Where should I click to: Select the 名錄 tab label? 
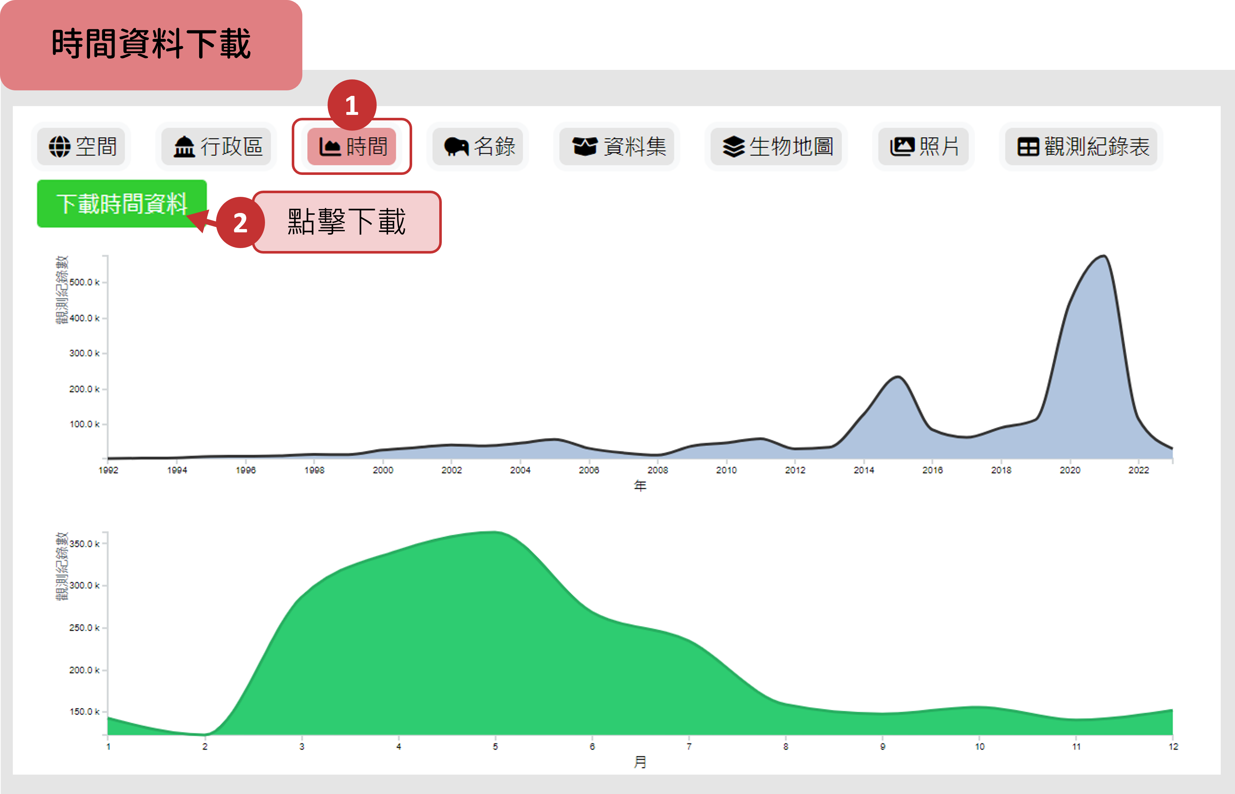tap(495, 147)
